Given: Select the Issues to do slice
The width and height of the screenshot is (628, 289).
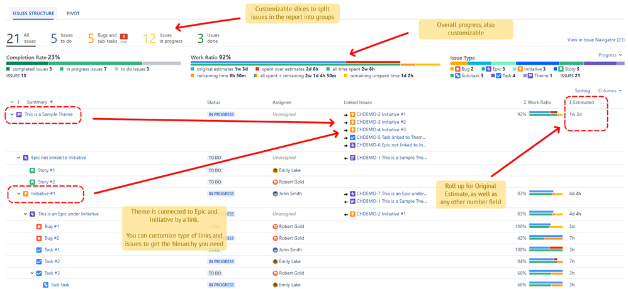Looking at the screenshot, I should (61, 38).
